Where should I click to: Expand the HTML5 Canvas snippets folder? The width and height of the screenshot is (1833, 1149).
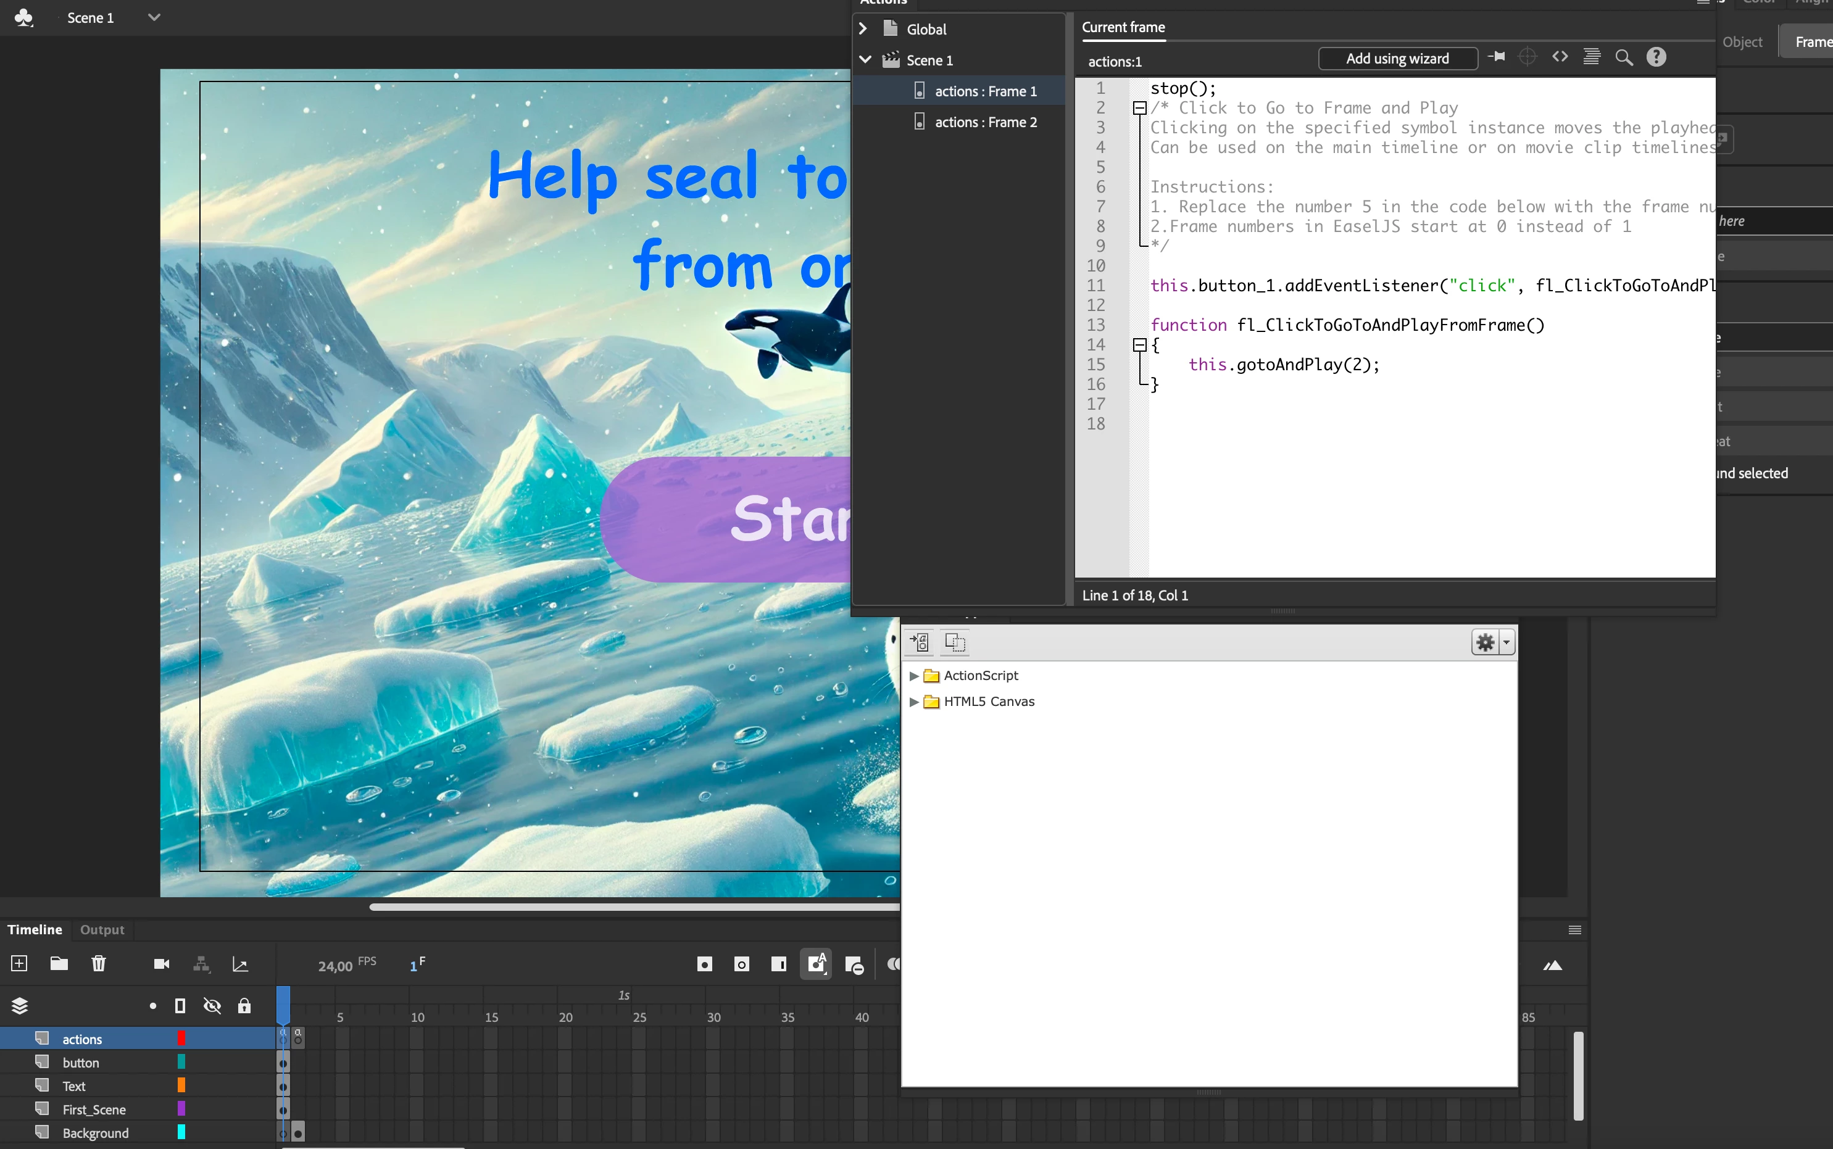click(913, 702)
